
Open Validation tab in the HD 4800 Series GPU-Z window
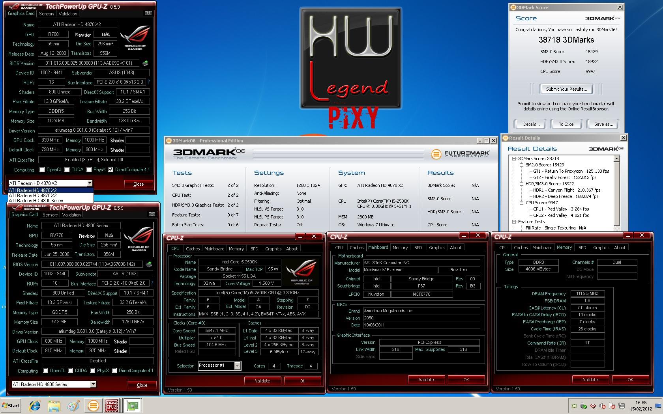71,215
